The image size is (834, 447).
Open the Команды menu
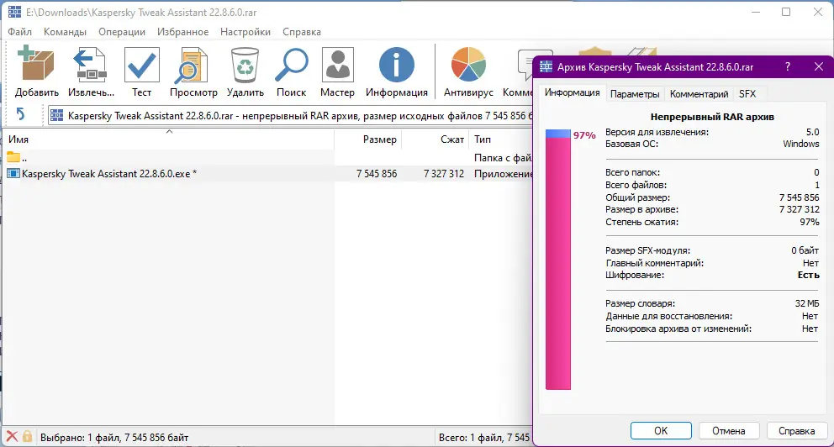[65, 32]
